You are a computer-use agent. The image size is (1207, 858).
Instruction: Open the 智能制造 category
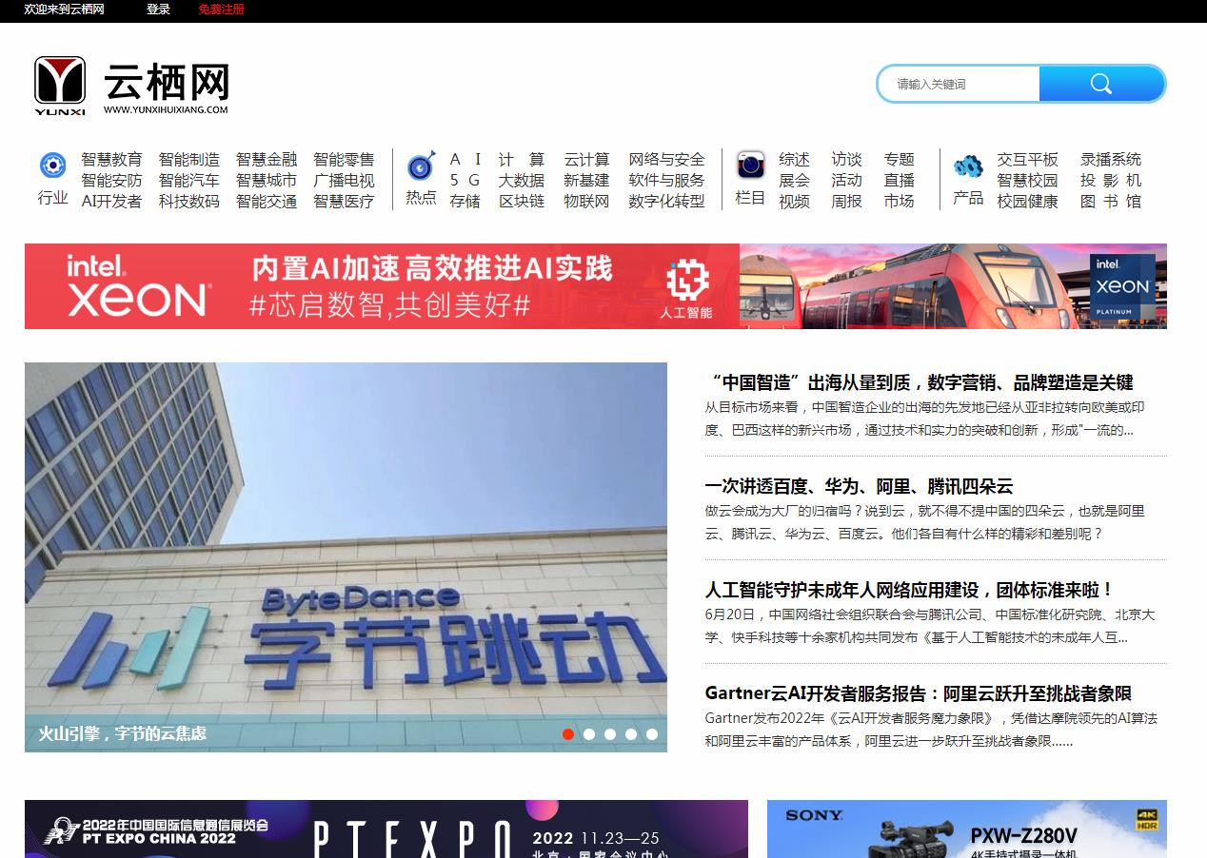189,160
